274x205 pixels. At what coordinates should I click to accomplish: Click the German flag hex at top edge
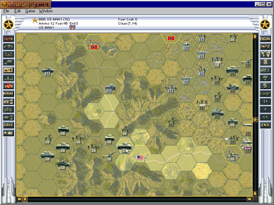[171, 38]
